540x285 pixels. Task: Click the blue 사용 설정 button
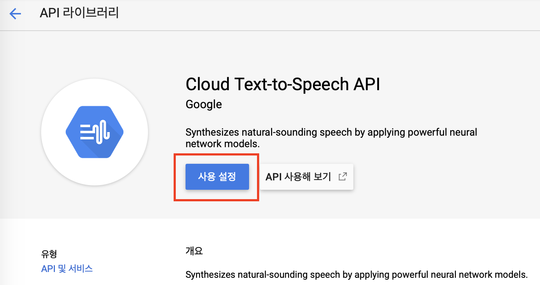point(217,177)
